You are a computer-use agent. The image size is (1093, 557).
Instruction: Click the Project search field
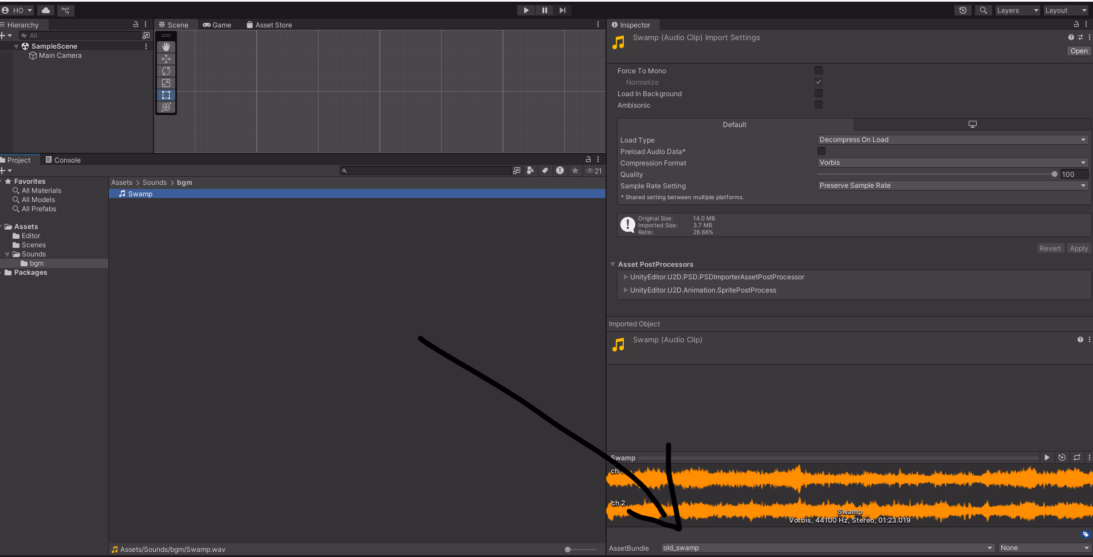(426, 171)
